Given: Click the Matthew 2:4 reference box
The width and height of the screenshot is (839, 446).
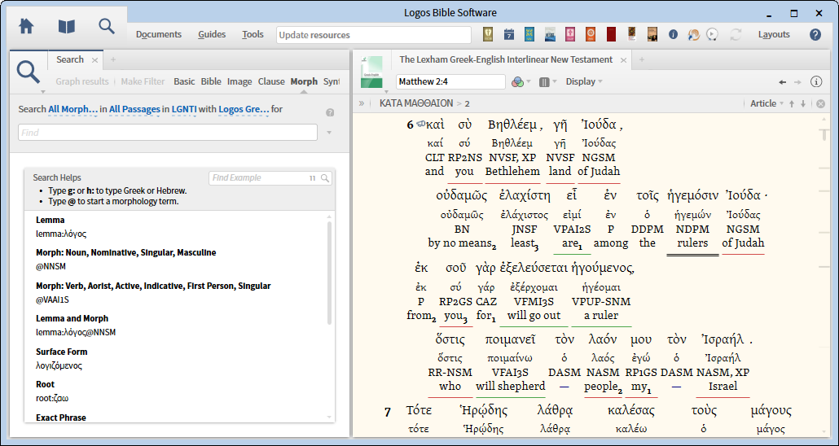Looking at the screenshot, I should coord(449,81).
